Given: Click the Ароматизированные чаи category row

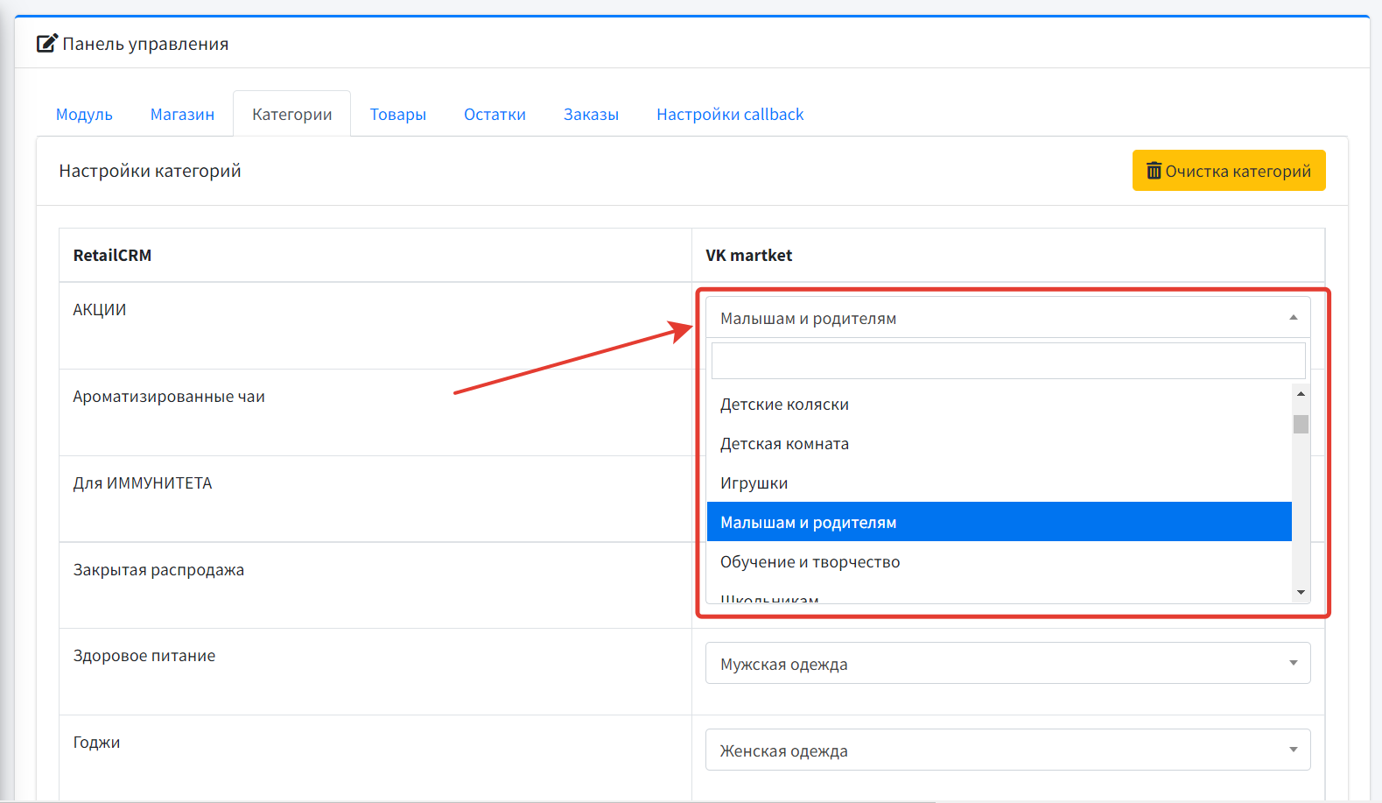Looking at the screenshot, I should click(375, 412).
